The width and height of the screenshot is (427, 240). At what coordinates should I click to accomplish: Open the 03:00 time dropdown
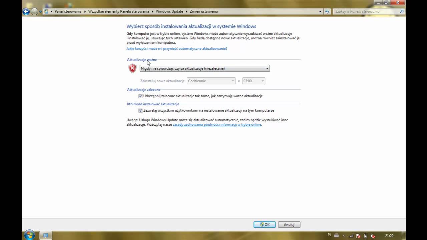pos(254,81)
